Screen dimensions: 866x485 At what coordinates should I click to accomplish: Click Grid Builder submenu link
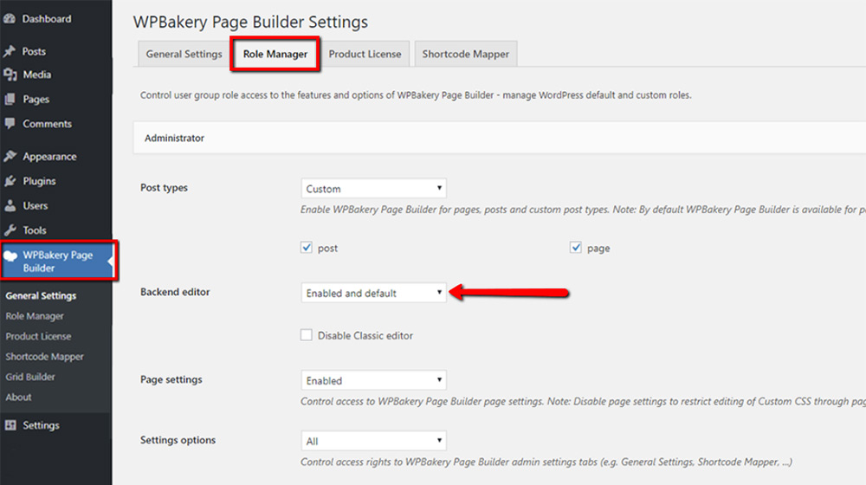(30, 377)
